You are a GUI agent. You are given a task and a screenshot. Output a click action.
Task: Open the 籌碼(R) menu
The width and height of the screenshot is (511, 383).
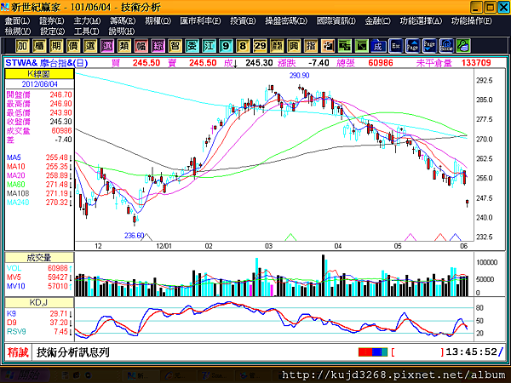click(x=123, y=20)
